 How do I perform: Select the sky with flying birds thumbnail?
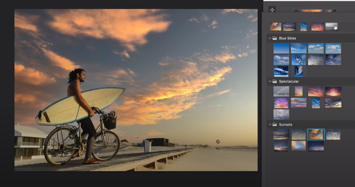(x=299, y=60)
